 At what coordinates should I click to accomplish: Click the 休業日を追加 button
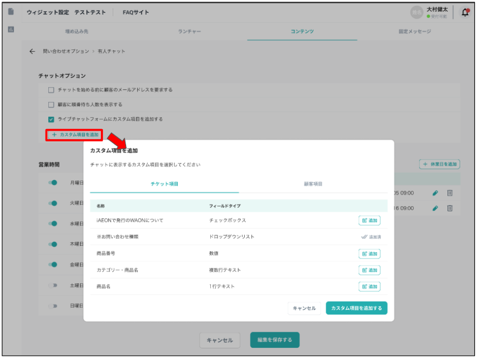pyautogui.click(x=439, y=164)
